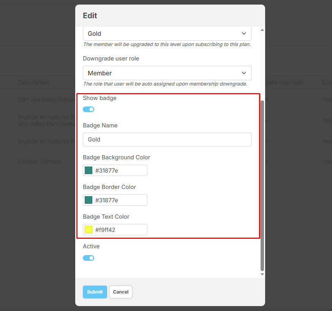Submit the Edit form
Screen dimensions: 332x311
click(95, 292)
